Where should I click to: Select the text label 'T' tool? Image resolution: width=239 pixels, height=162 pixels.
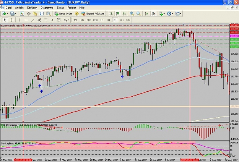pos(59,20)
